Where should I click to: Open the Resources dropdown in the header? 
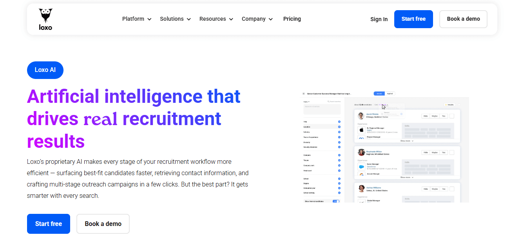coord(216,19)
